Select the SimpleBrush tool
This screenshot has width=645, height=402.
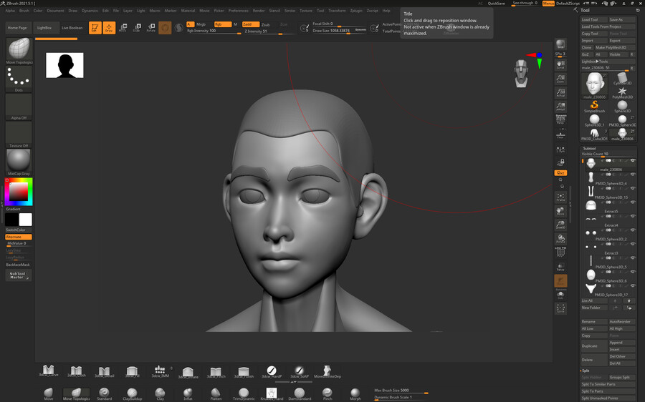tap(594, 107)
